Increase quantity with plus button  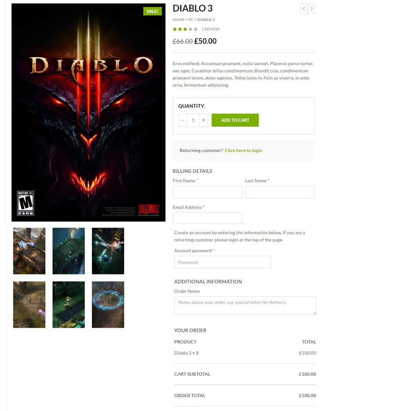pos(203,120)
